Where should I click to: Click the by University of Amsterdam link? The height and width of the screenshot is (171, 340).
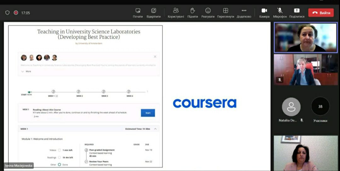coord(89,43)
